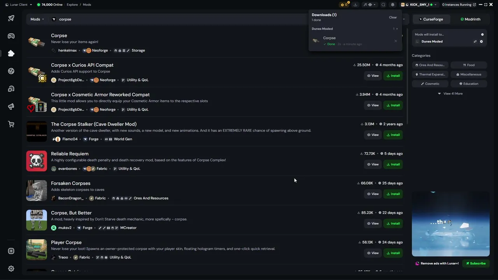This screenshot has height=280, width=498.
Task: Install Forsaken Corpses mod
Action: click(x=393, y=194)
